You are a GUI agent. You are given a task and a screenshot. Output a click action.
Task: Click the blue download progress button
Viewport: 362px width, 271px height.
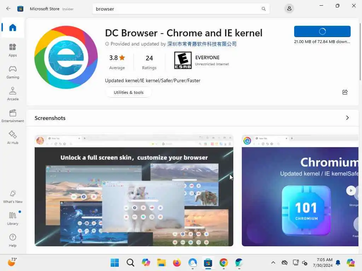[x=322, y=31]
